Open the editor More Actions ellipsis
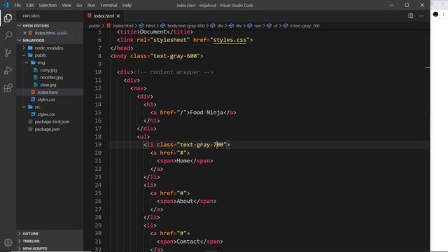This screenshot has width=448, height=252. point(421,16)
